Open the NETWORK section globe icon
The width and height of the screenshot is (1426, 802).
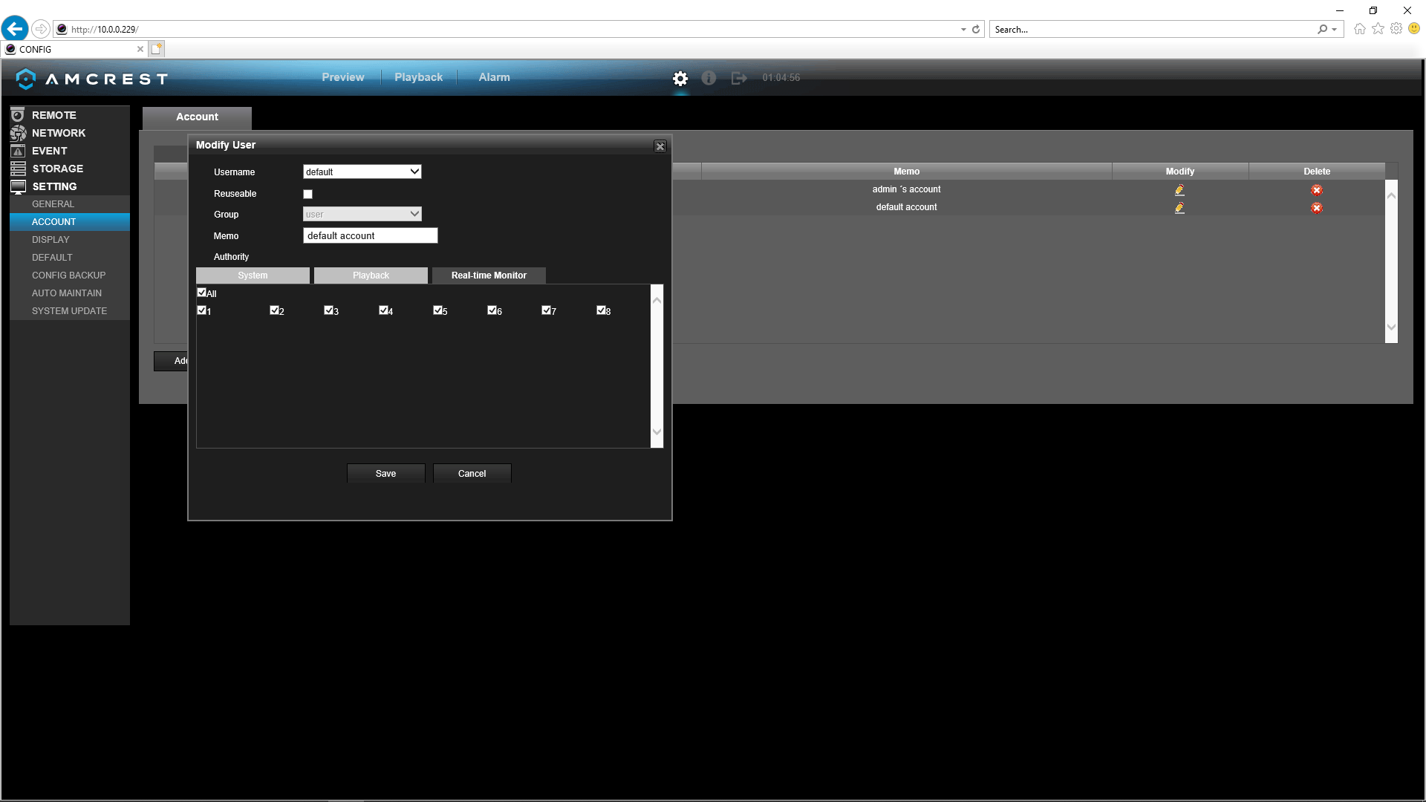[x=18, y=133]
